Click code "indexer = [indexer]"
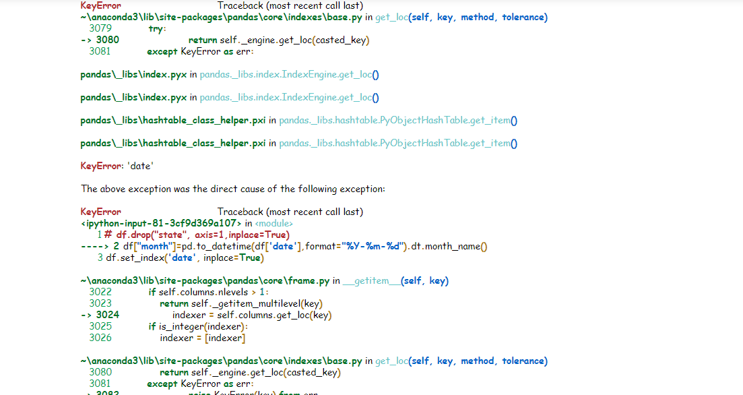This screenshot has height=395, width=743. tap(202, 338)
